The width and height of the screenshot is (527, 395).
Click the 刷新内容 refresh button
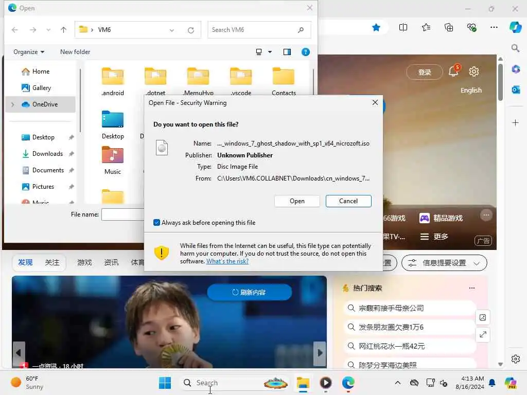coord(249,292)
